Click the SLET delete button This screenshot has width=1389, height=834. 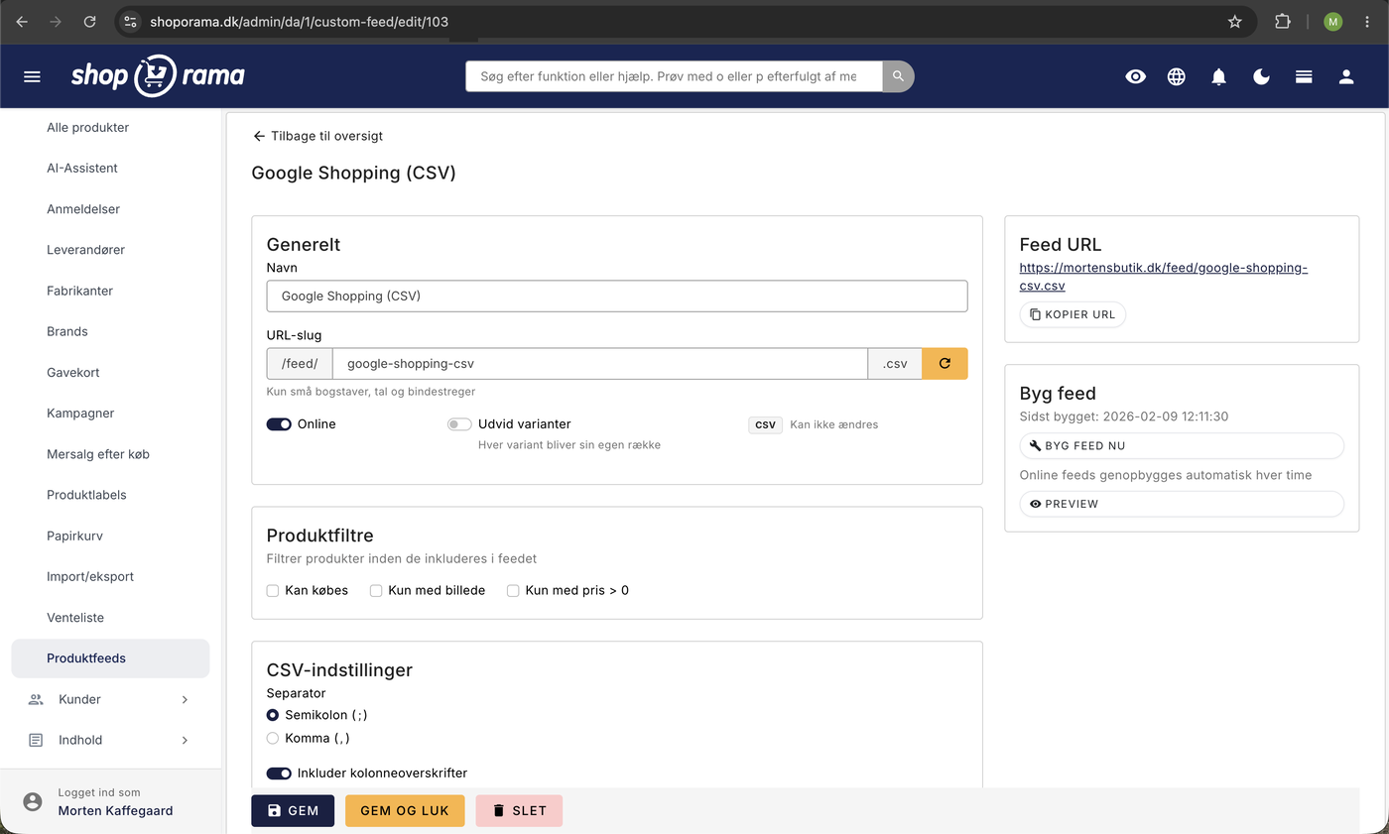(519, 810)
